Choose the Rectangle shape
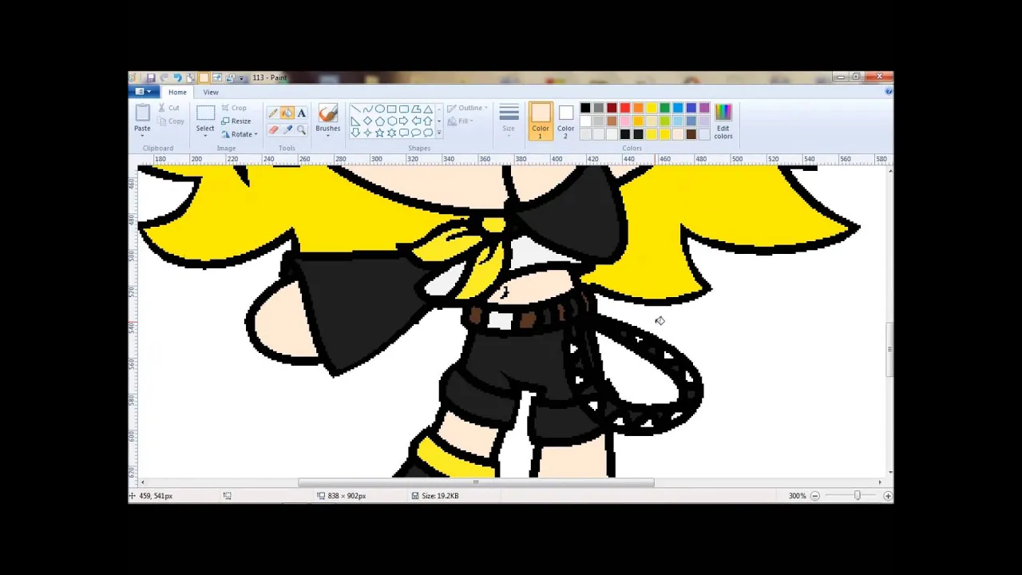Viewport: 1022px width, 575px height. (391, 109)
